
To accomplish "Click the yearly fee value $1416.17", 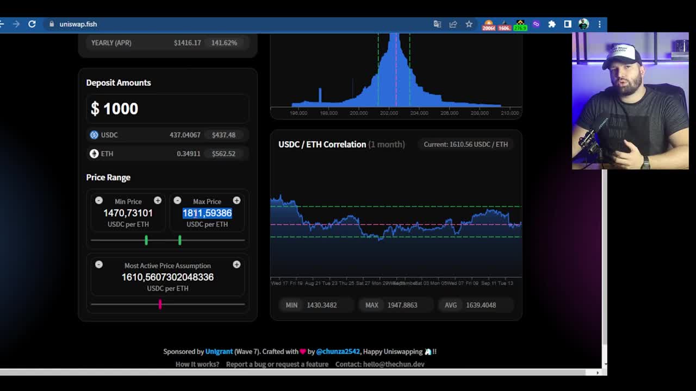I will (188, 42).
